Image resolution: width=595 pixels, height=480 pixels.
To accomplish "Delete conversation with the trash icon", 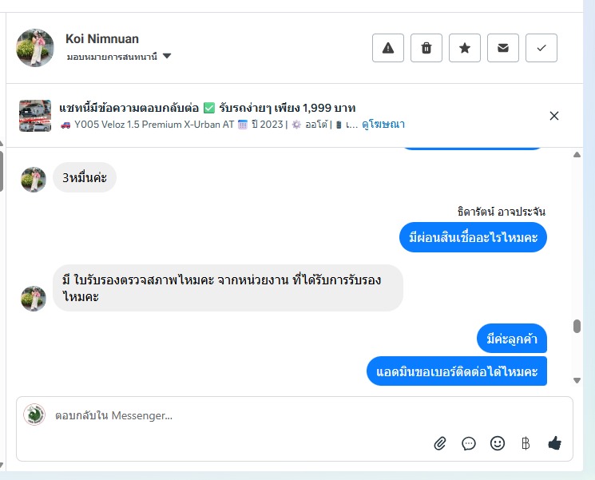I will click(x=426, y=48).
